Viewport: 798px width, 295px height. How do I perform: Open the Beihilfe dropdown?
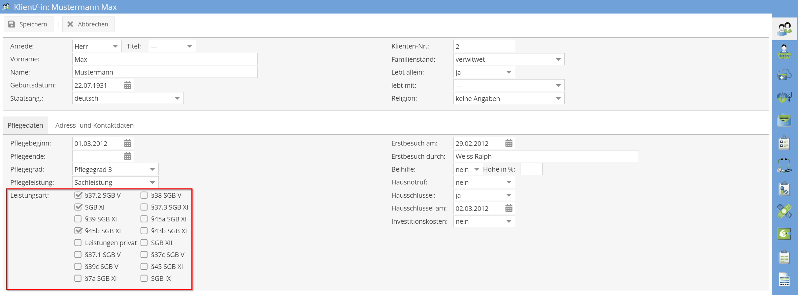tap(468, 169)
